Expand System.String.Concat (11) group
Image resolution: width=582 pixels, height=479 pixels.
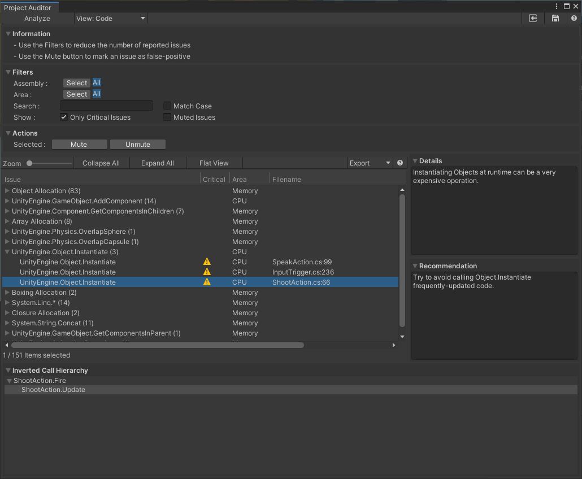pyautogui.click(x=7, y=323)
